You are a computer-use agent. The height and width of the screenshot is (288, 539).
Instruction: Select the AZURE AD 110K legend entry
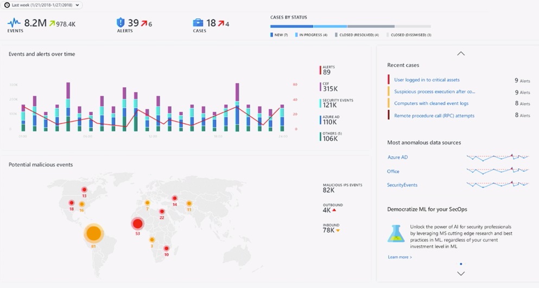(329, 120)
